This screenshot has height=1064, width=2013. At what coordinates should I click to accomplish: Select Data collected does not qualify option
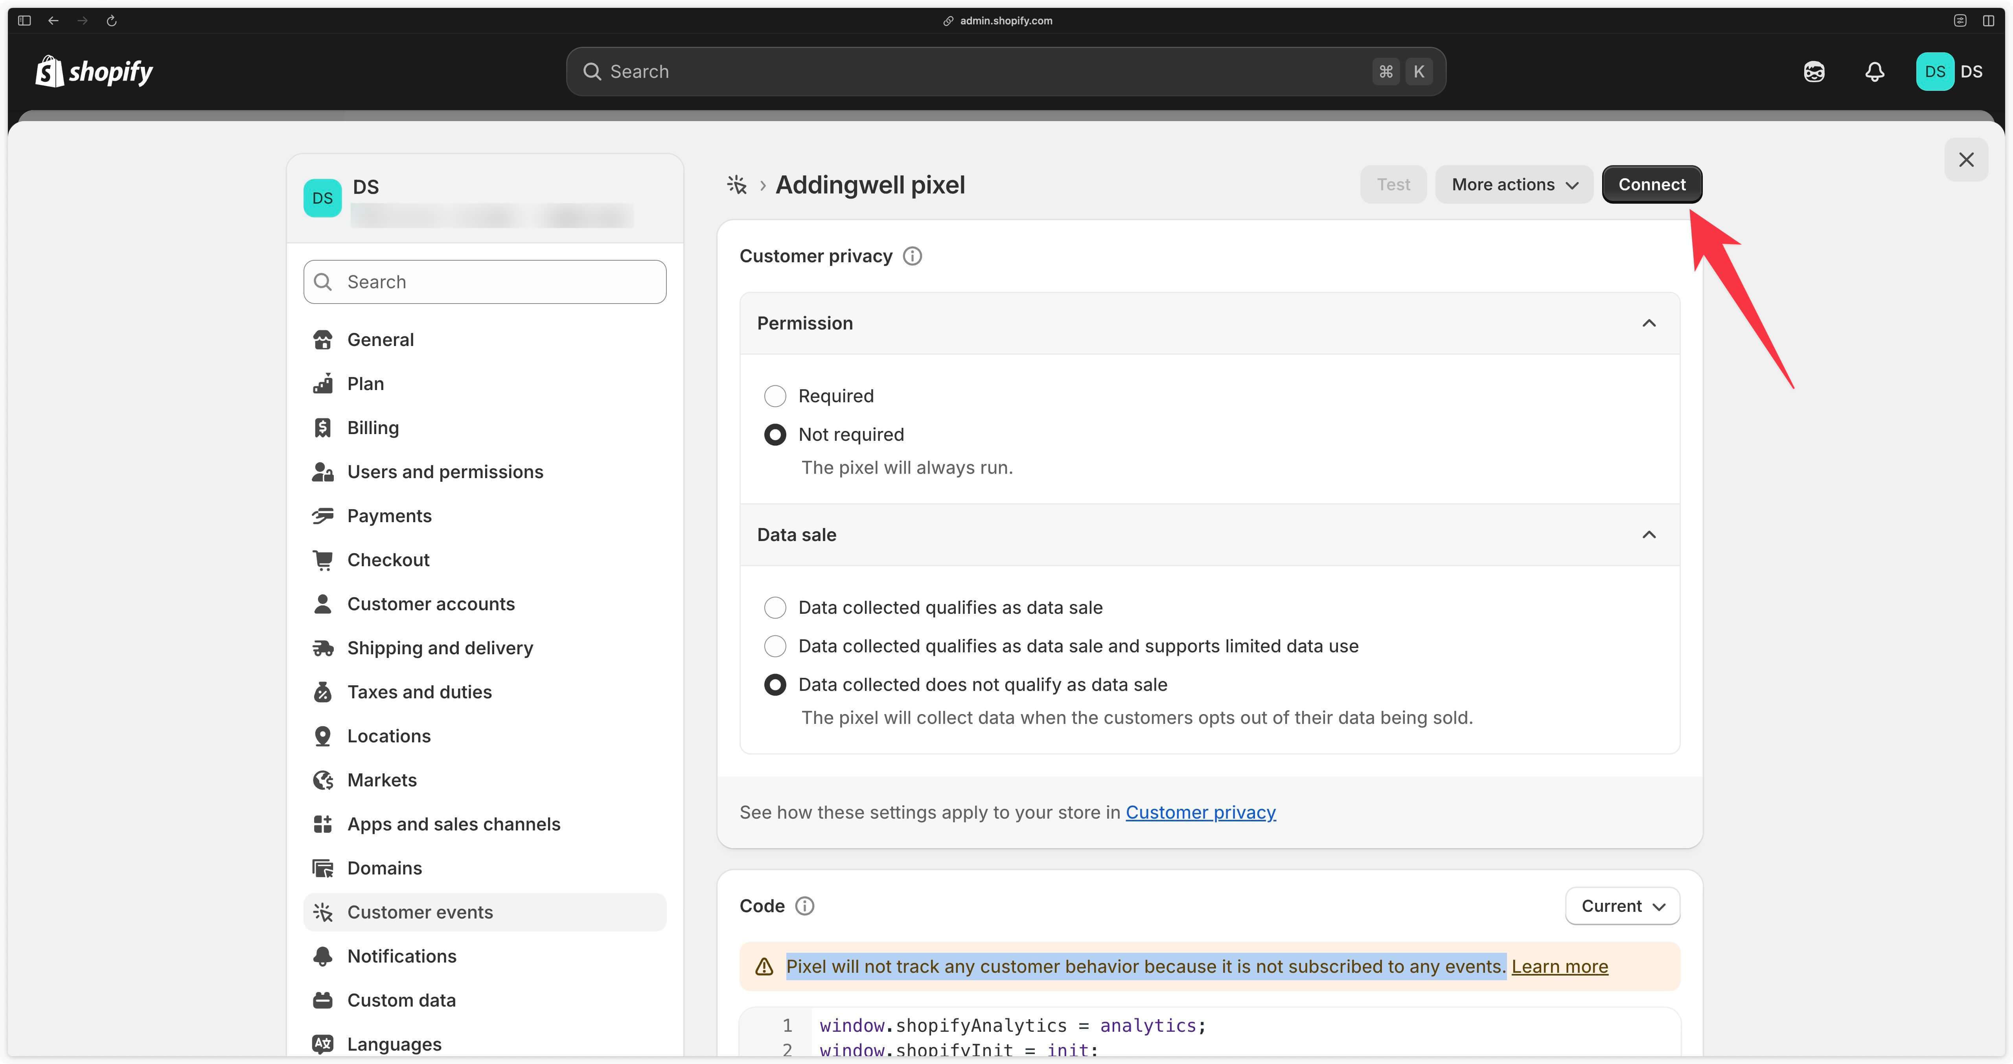[x=775, y=684]
